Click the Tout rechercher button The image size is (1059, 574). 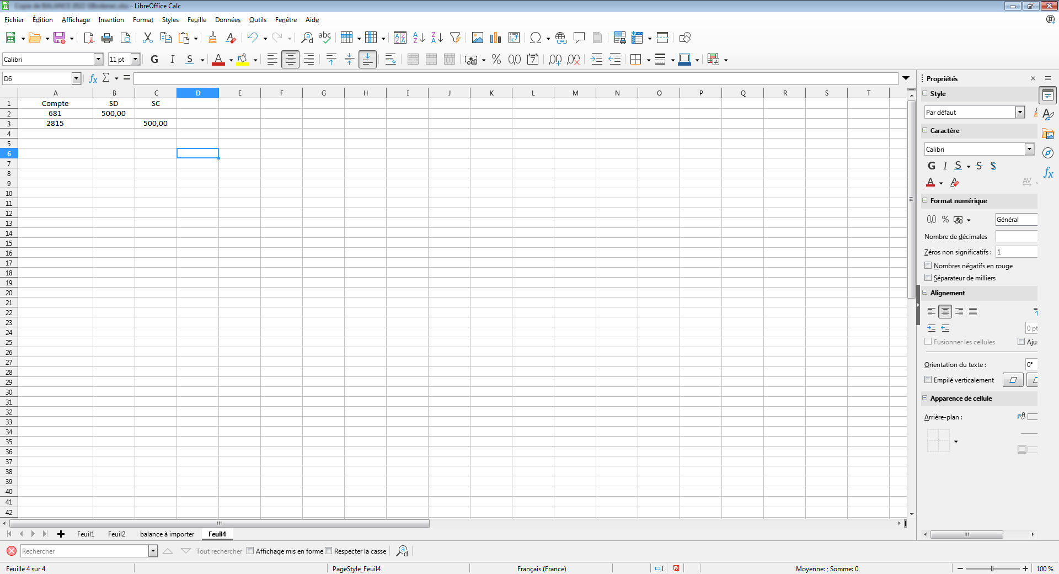pyautogui.click(x=219, y=551)
